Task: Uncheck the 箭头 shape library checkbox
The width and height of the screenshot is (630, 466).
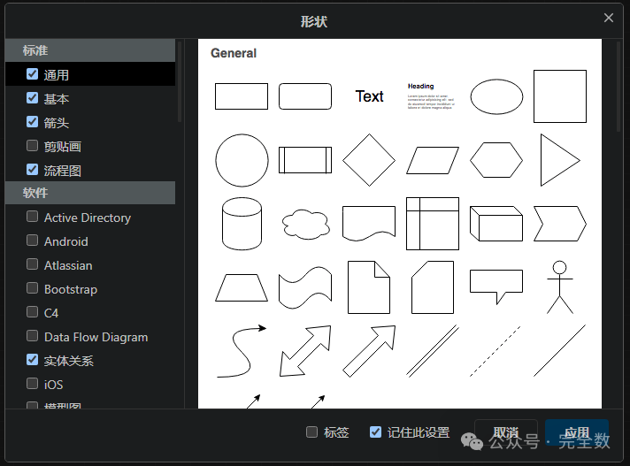Action: (33, 122)
